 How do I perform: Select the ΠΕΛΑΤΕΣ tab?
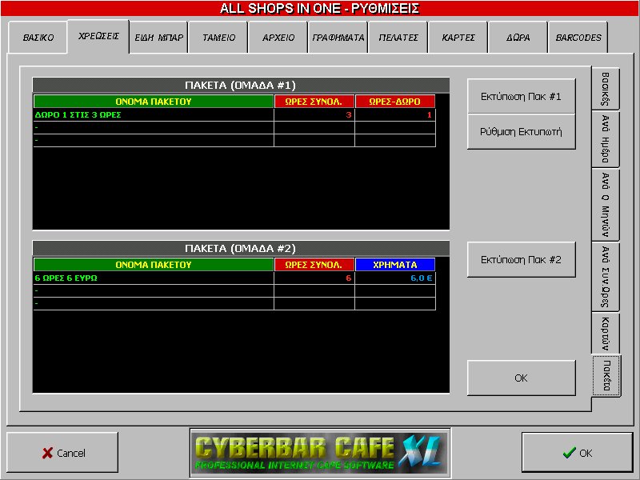398,38
